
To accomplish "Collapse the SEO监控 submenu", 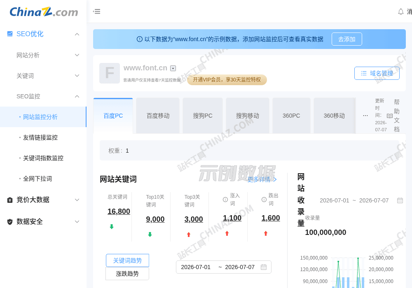I will (x=77, y=96).
